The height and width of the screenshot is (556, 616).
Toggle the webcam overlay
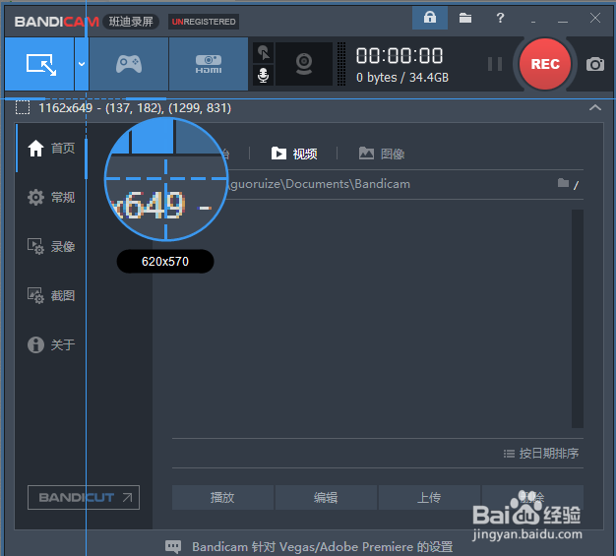pyautogui.click(x=304, y=64)
